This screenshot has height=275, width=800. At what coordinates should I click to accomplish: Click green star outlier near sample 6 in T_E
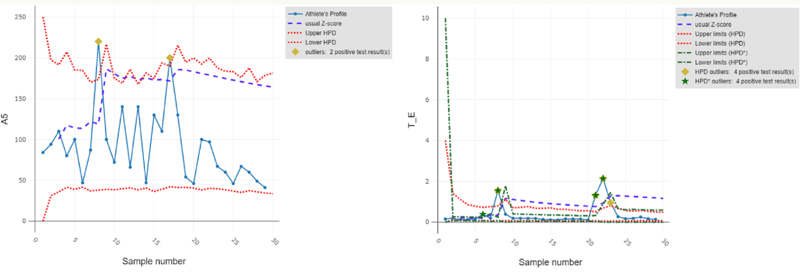[x=483, y=215]
